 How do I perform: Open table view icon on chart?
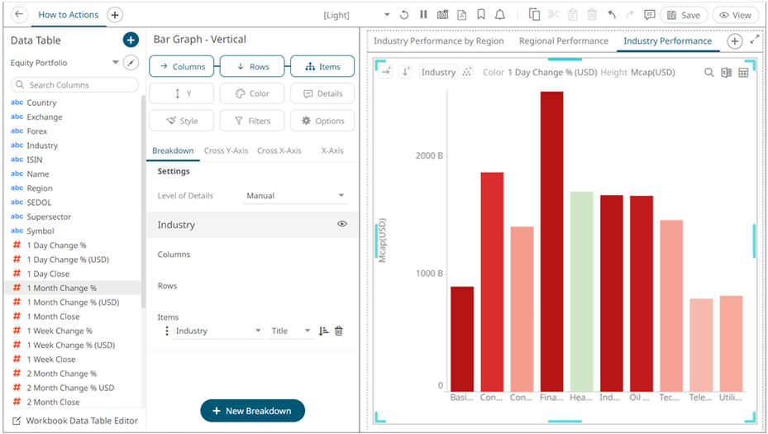[x=743, y=73]
